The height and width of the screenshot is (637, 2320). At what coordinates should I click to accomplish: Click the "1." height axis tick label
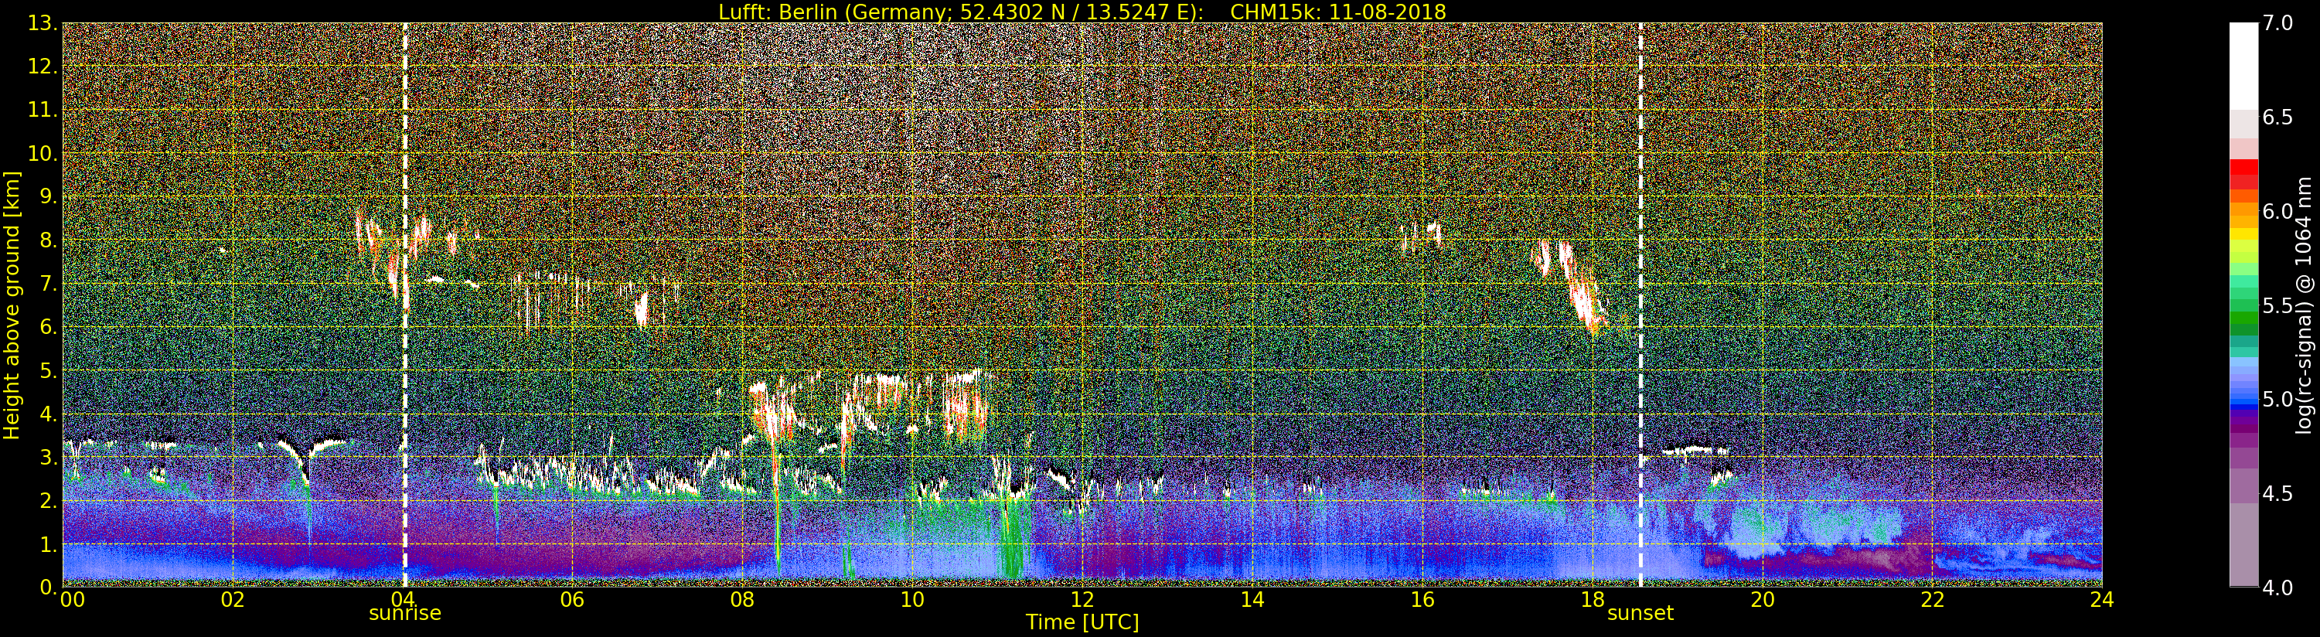[x=48, y=543]
